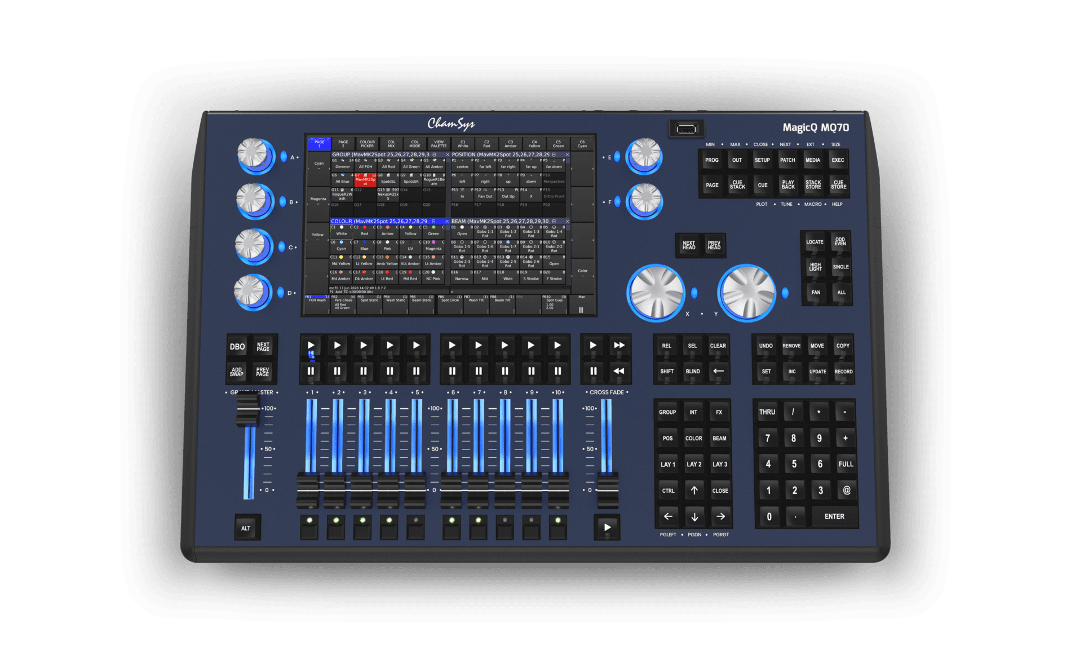Pause the playback above fader 3
The height and width of the screenshot is (662, 1071).
click(364, 371)
